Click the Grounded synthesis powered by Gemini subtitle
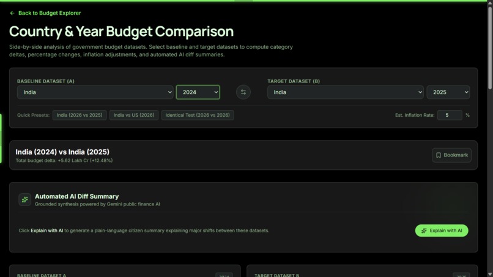This screenshot has width=493, height=277. point(97,204)
